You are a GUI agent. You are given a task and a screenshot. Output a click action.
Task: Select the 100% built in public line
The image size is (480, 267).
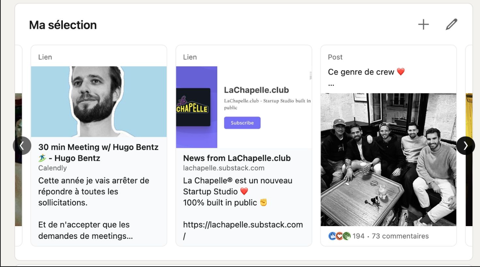(225, 203)
